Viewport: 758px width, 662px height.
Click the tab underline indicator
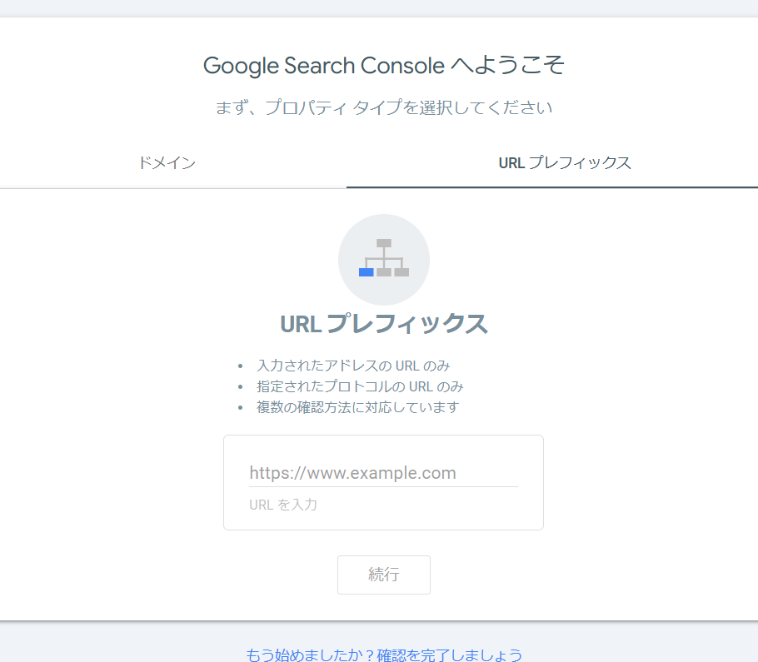(x=566, y=187)
